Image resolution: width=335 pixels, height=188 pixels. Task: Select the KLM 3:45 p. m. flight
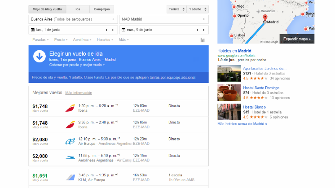coord(119,178)
